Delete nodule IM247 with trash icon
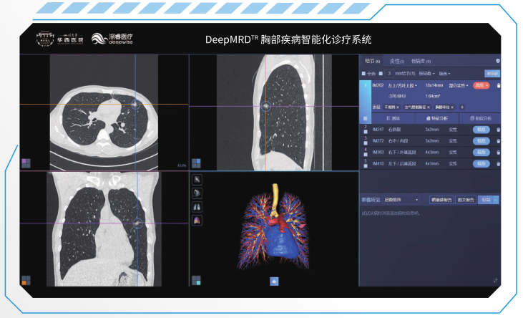The width and height of the screenshot is (523, 318). point(499,130)
